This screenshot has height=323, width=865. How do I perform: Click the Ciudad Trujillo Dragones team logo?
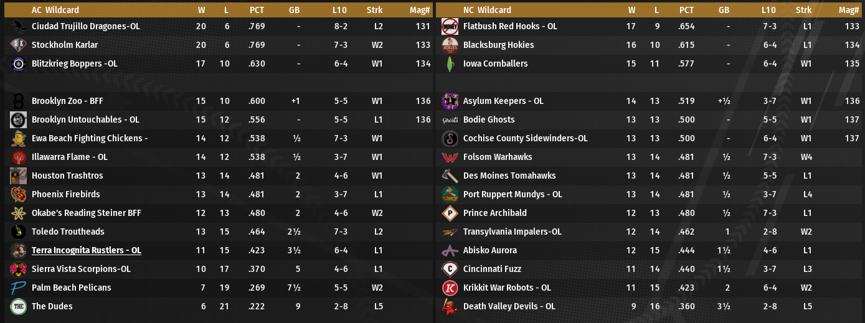(x=18, y=26)
